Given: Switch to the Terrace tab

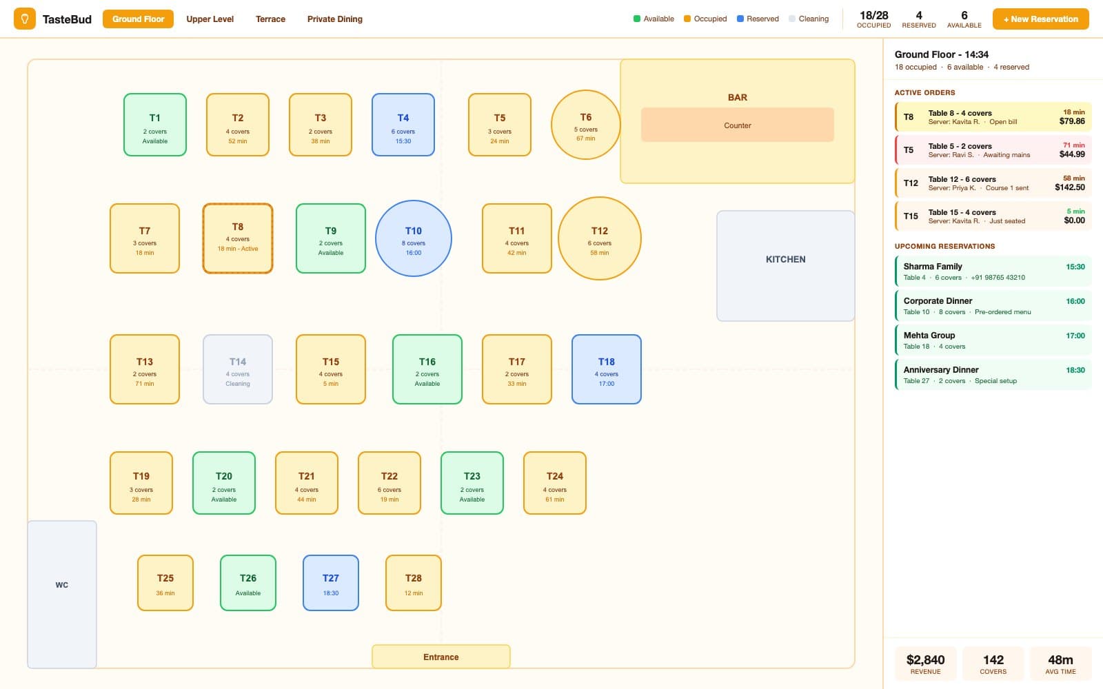Looking at the screenshot, I should (x=270, y=19).
